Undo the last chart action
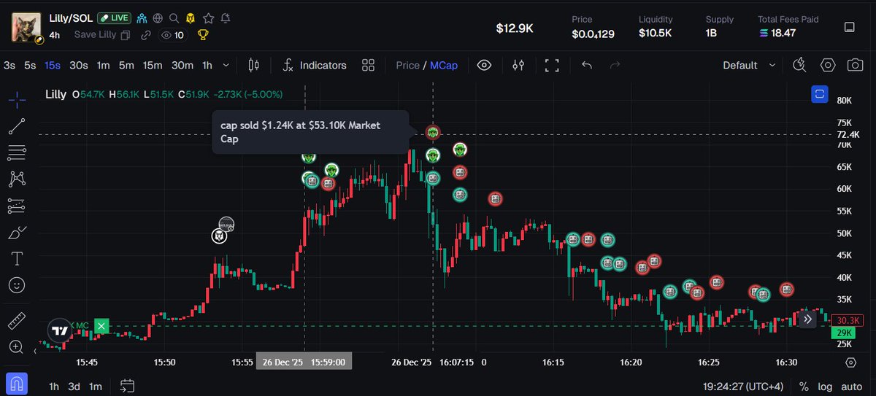Viewport: 876px width, 396px height. (x=587, y=65)
